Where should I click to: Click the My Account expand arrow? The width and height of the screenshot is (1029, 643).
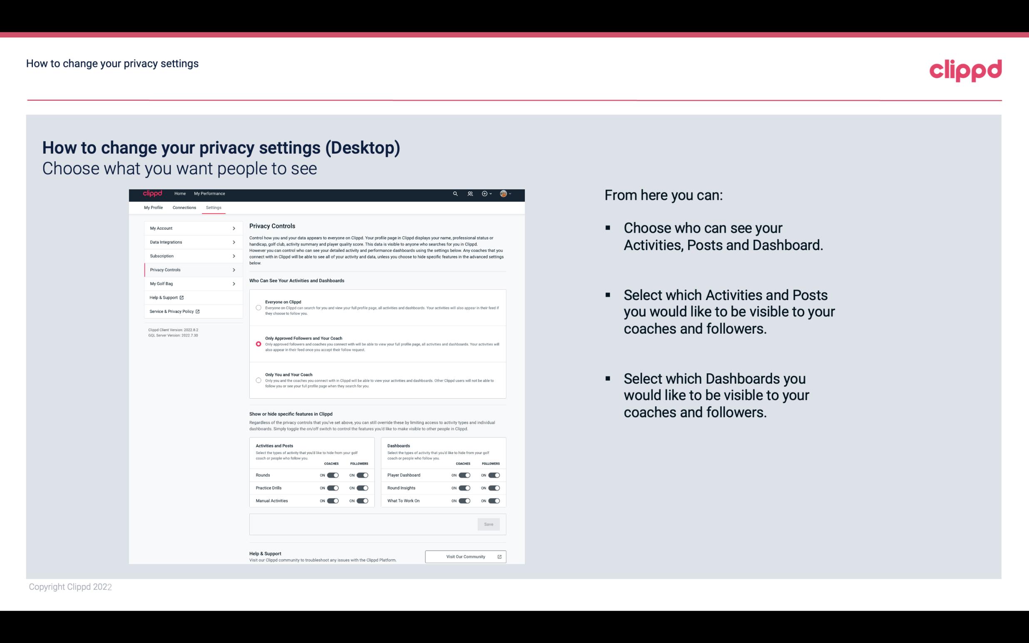[234, 228]
